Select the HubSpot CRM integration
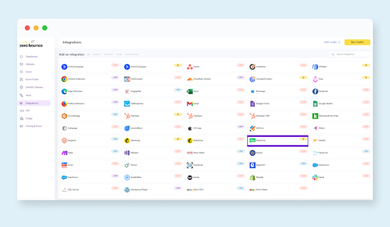This screenshot has width=390, height=227. tap(277, 116)
